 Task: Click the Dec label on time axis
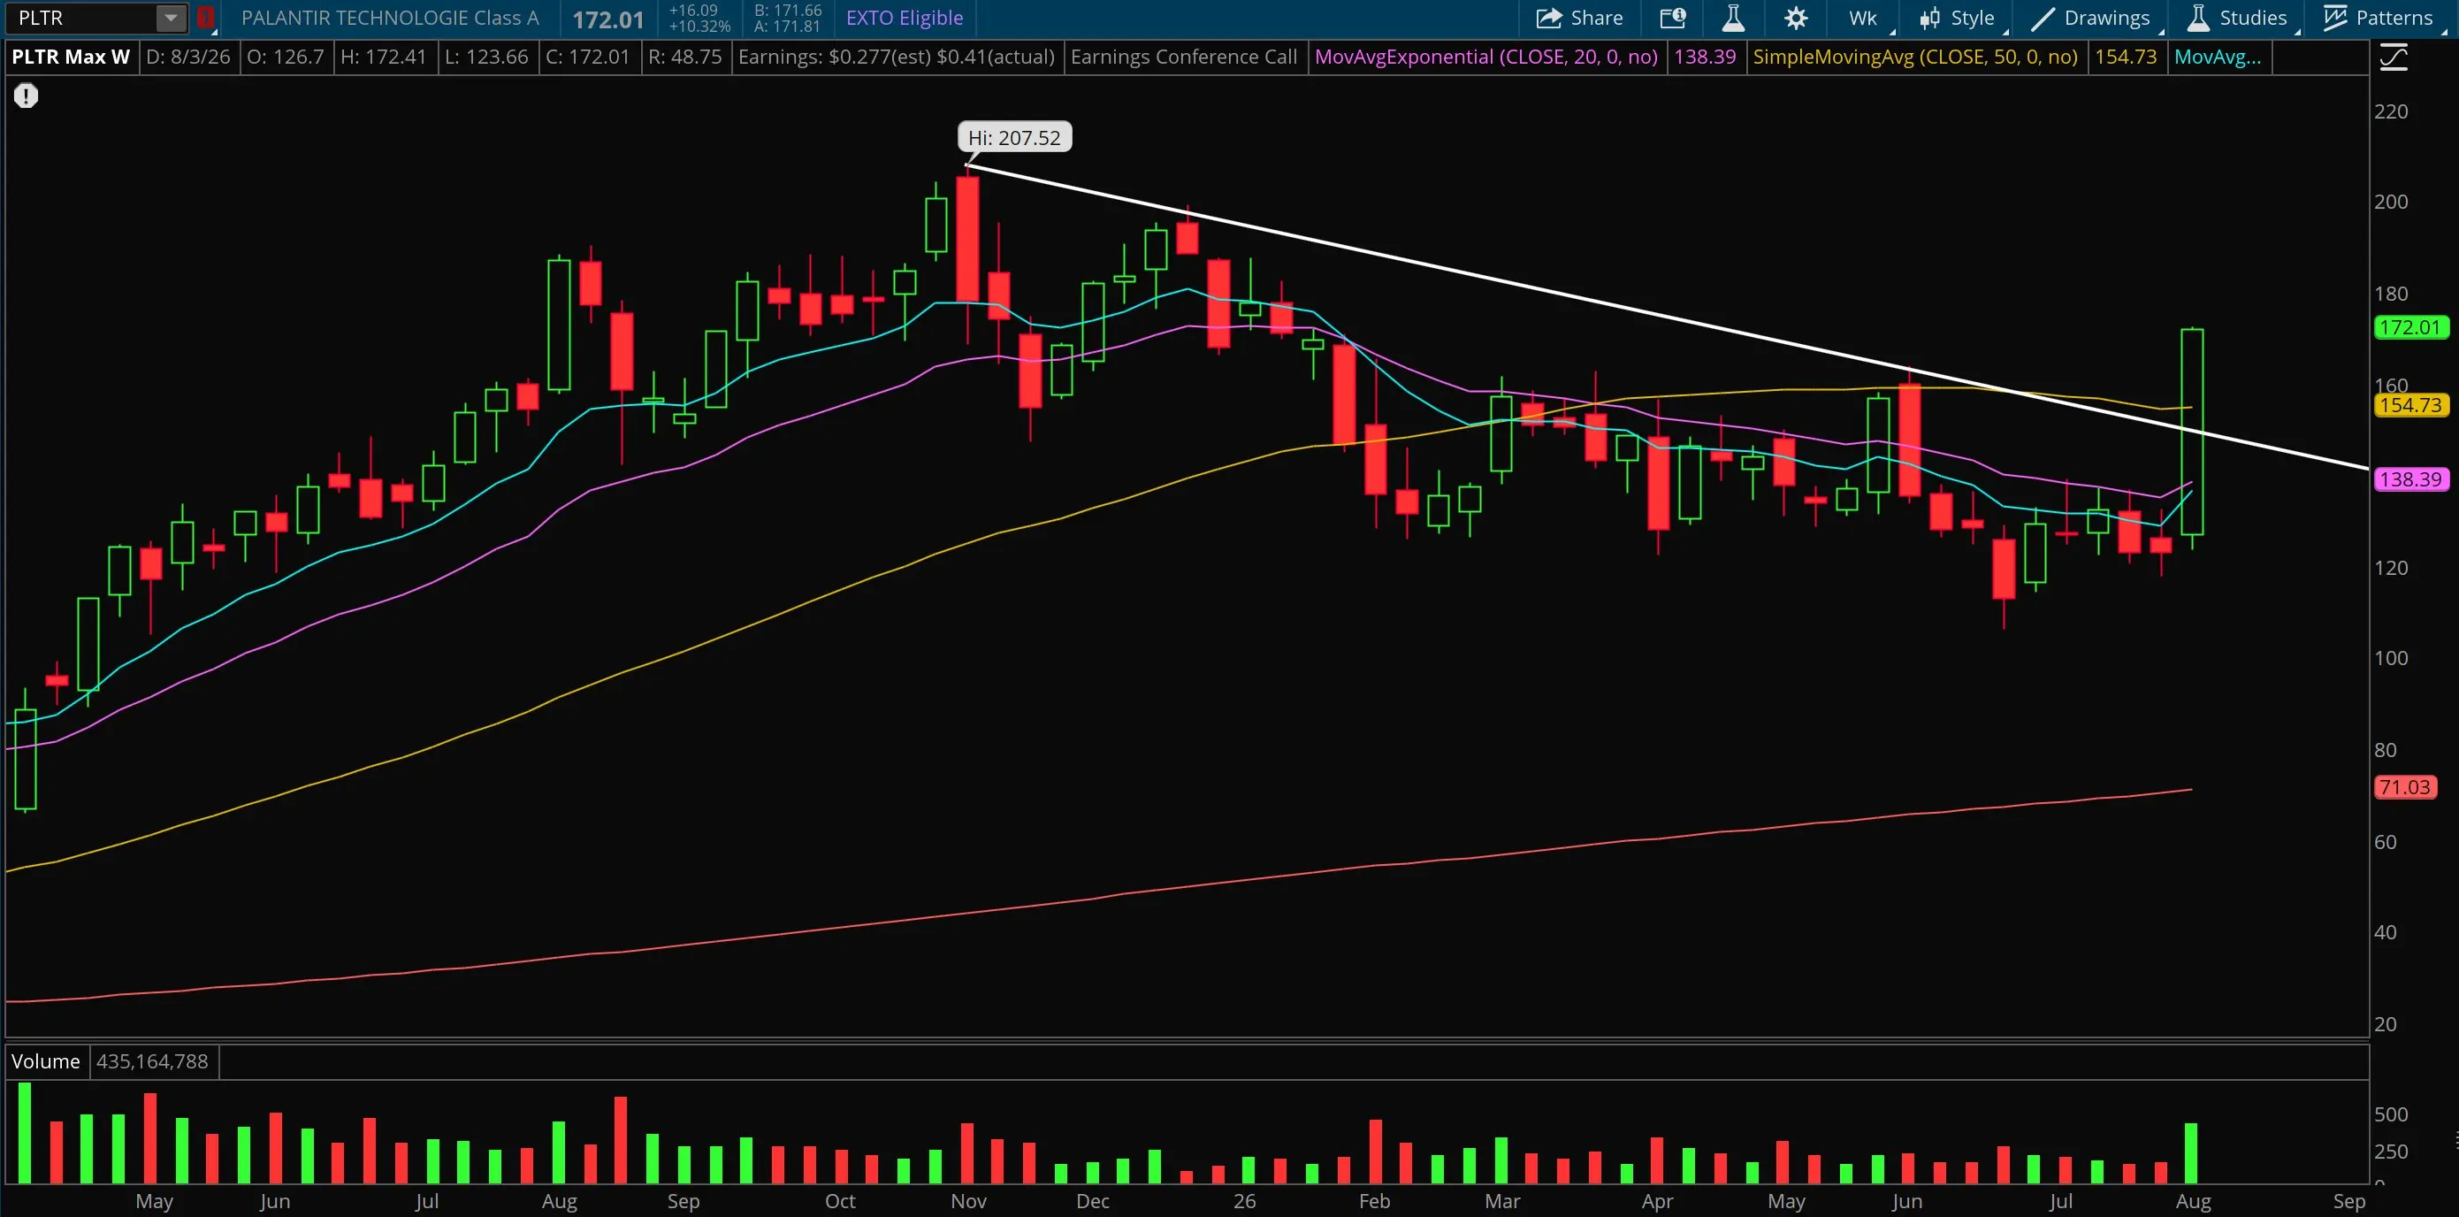click(1093, 1201)
